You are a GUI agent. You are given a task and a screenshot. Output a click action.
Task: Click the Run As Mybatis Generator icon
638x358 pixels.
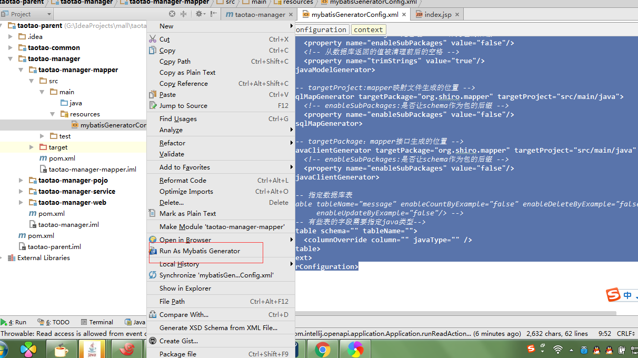coord(153,251)
